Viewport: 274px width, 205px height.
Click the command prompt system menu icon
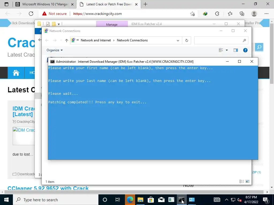52,62
